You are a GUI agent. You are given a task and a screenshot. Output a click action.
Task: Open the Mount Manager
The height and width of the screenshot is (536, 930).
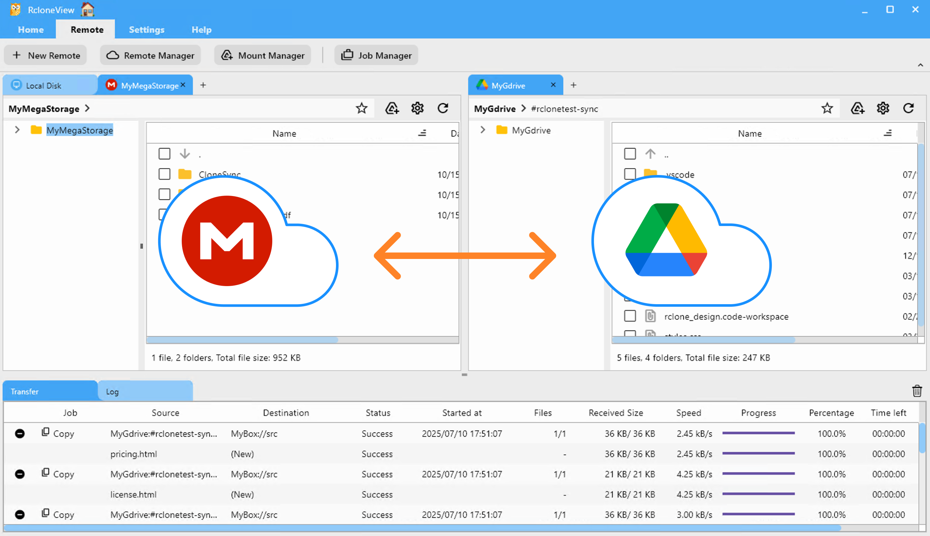point(263,55)
